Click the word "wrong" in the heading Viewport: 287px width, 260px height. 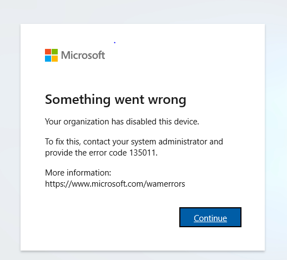(167, 101)
